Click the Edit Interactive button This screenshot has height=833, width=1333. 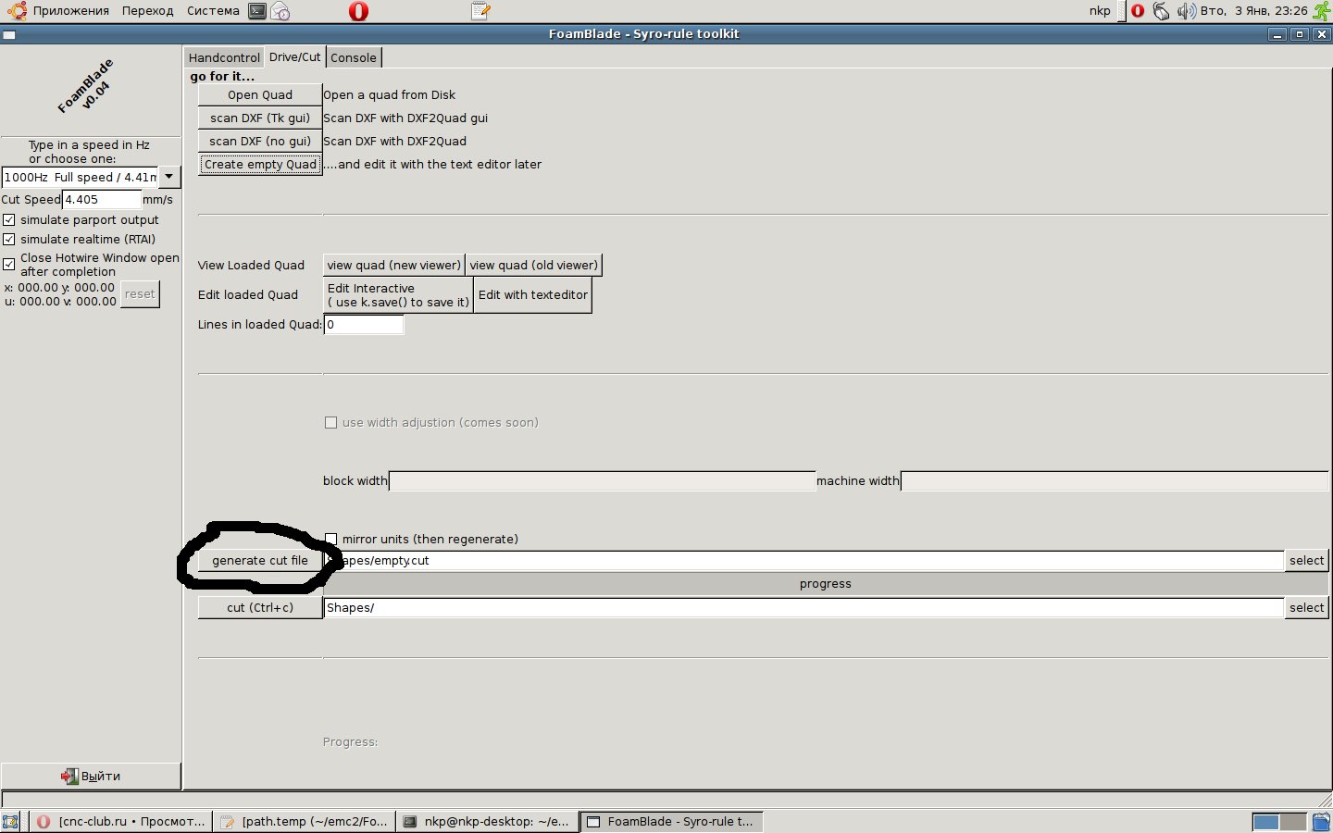pos(398,295)
